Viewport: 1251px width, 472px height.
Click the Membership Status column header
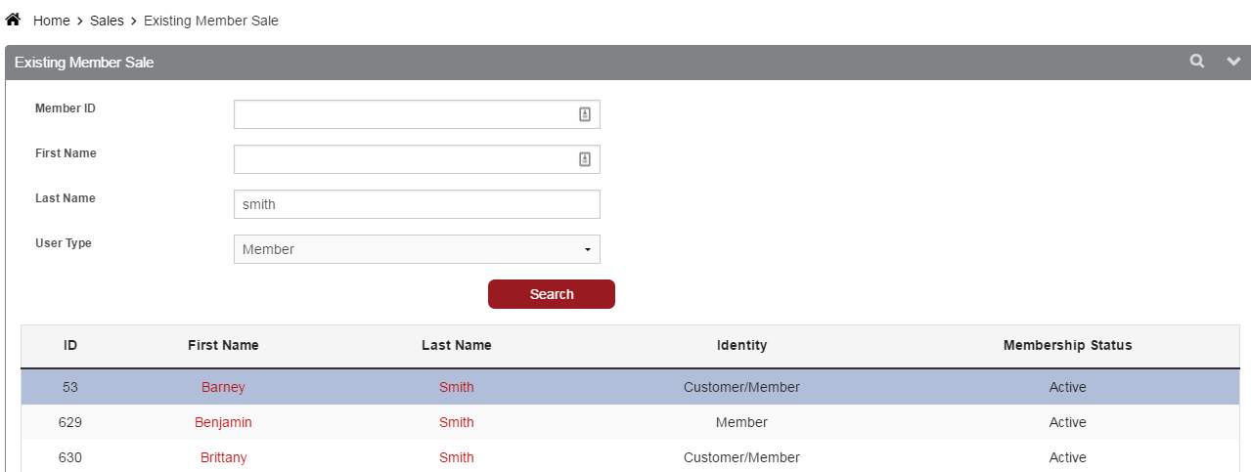[x=1067, y=345]
